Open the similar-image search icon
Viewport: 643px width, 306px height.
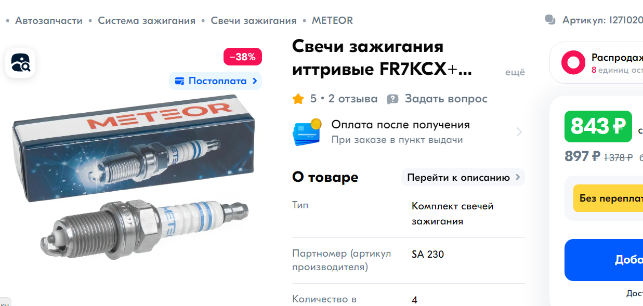tap(20, 63)
